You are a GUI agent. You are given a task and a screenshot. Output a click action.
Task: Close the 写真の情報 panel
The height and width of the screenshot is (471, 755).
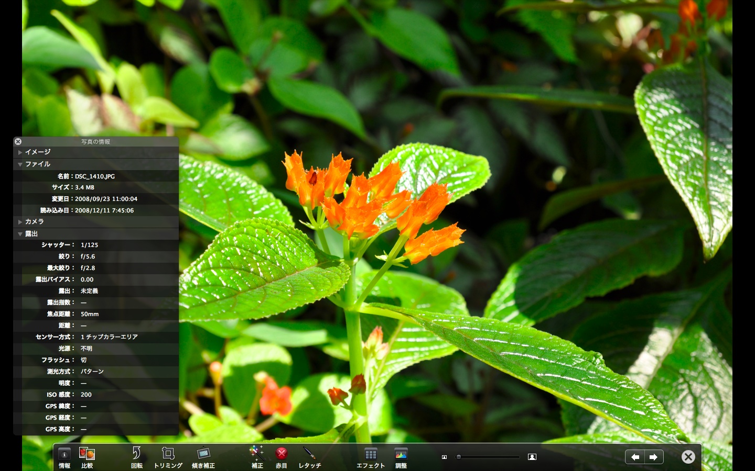tap(18, 141)
